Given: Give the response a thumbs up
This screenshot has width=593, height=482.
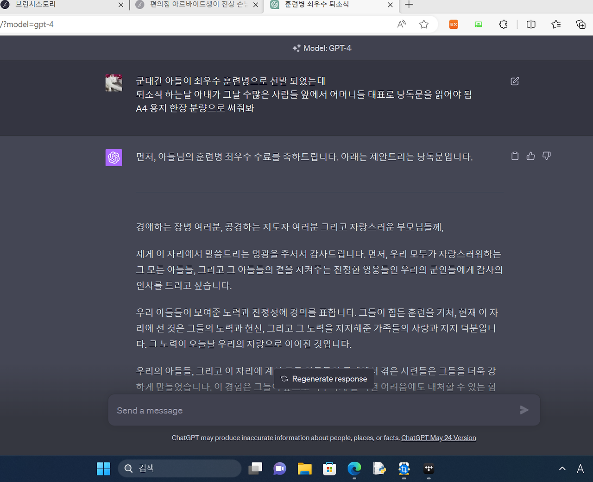Looking at the screenshot, I should (531, 156).
